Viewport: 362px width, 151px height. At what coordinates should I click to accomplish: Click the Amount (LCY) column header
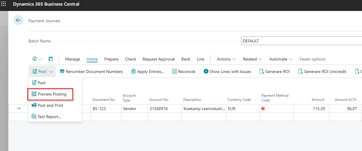click(x=346, y=100)
